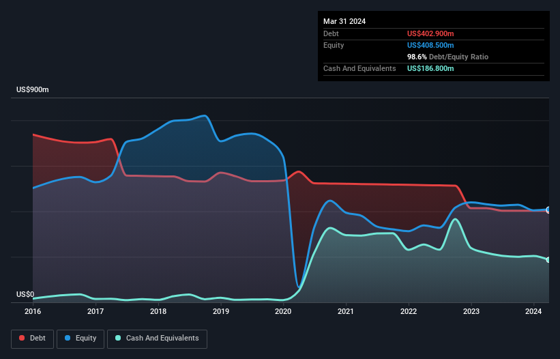Click the Cash end-point marker at 2024
Image resolution: width=560 pixels, height=359 pixels.
click(x=548, y=259)
